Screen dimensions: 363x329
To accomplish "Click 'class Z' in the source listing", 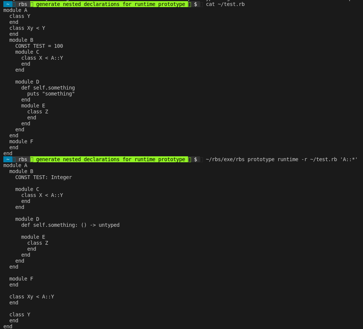I will (x=38, y=112).
